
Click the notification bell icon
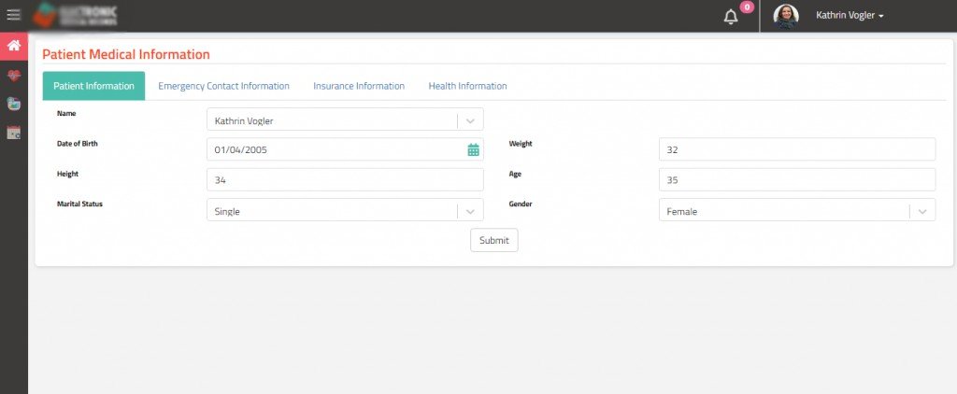731,16
